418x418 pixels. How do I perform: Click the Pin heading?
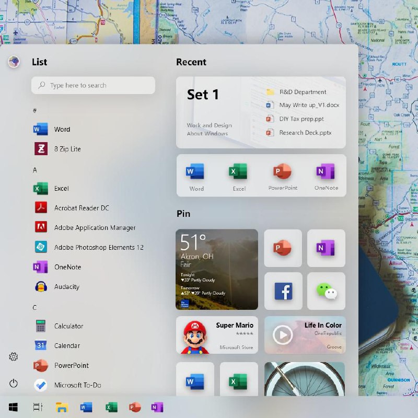183,214
